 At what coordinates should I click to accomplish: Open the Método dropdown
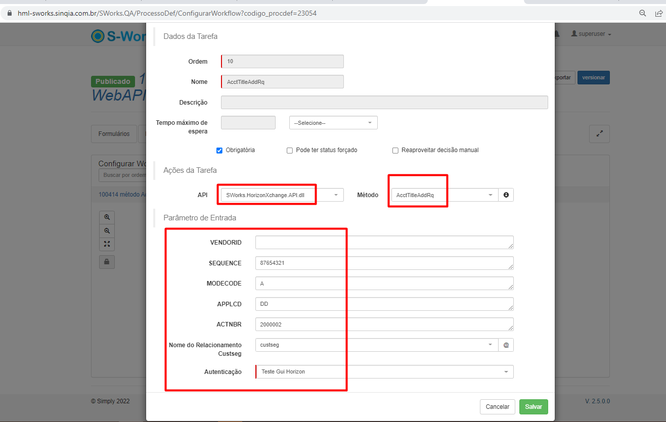pos(445,195)
